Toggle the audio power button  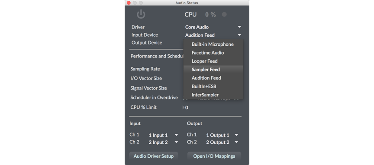(141, 14)
